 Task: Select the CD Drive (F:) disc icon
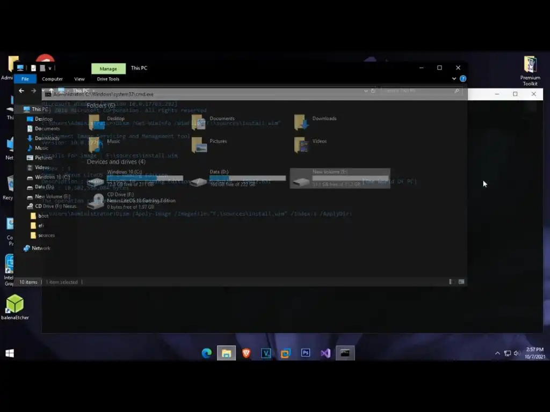pyautogui.click(x=96, y=201)
